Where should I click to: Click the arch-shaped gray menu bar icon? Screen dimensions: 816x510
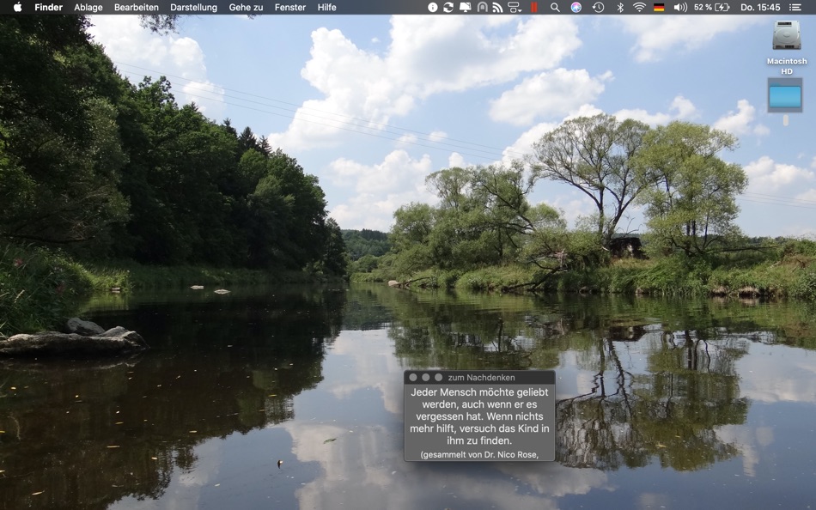click(483, 7)
